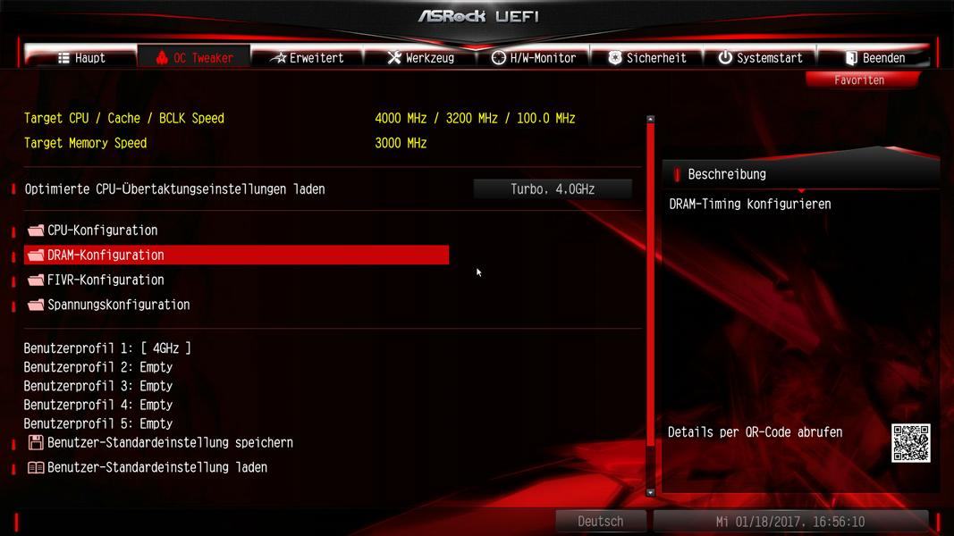Viewport: 954px width, 536px height.
Task: Switch to the Haupt tab
Action: pos(81,58)
